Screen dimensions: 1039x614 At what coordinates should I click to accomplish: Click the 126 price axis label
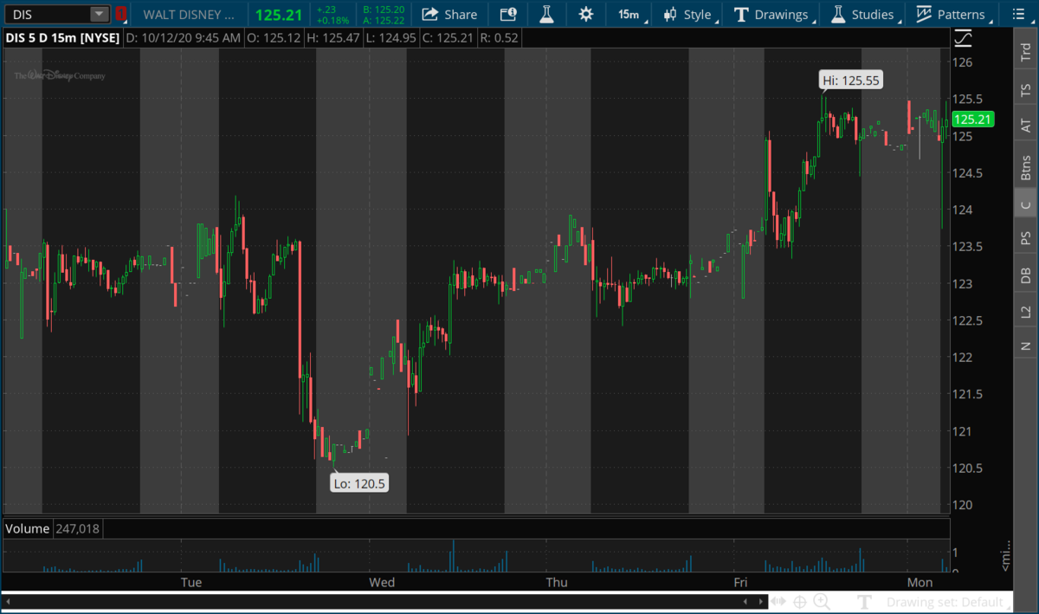963,62
